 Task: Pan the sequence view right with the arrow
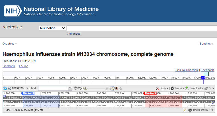(x=80, y=88)
